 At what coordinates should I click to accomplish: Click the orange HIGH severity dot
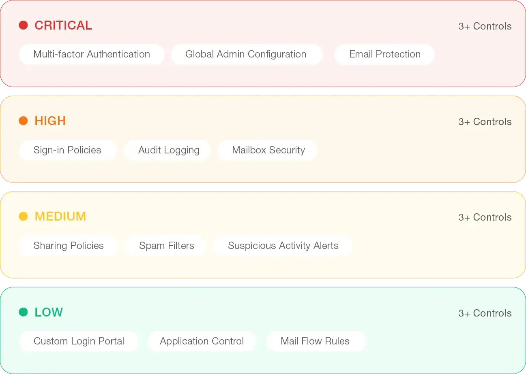[x=24, y=121]
